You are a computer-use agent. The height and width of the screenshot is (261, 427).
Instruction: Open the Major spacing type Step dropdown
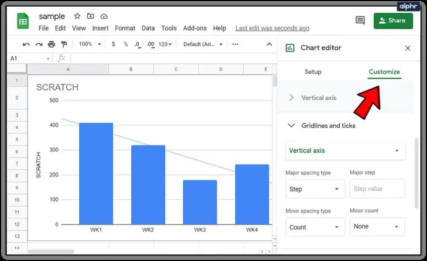click(315, 189)
